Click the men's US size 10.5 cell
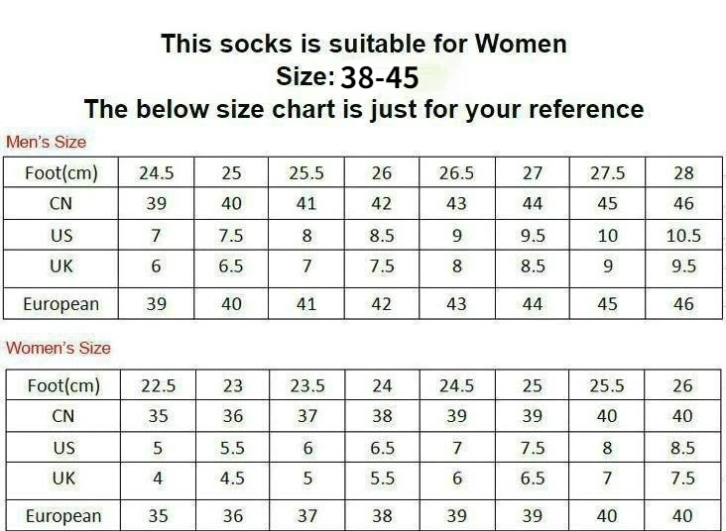 point(683,235)
